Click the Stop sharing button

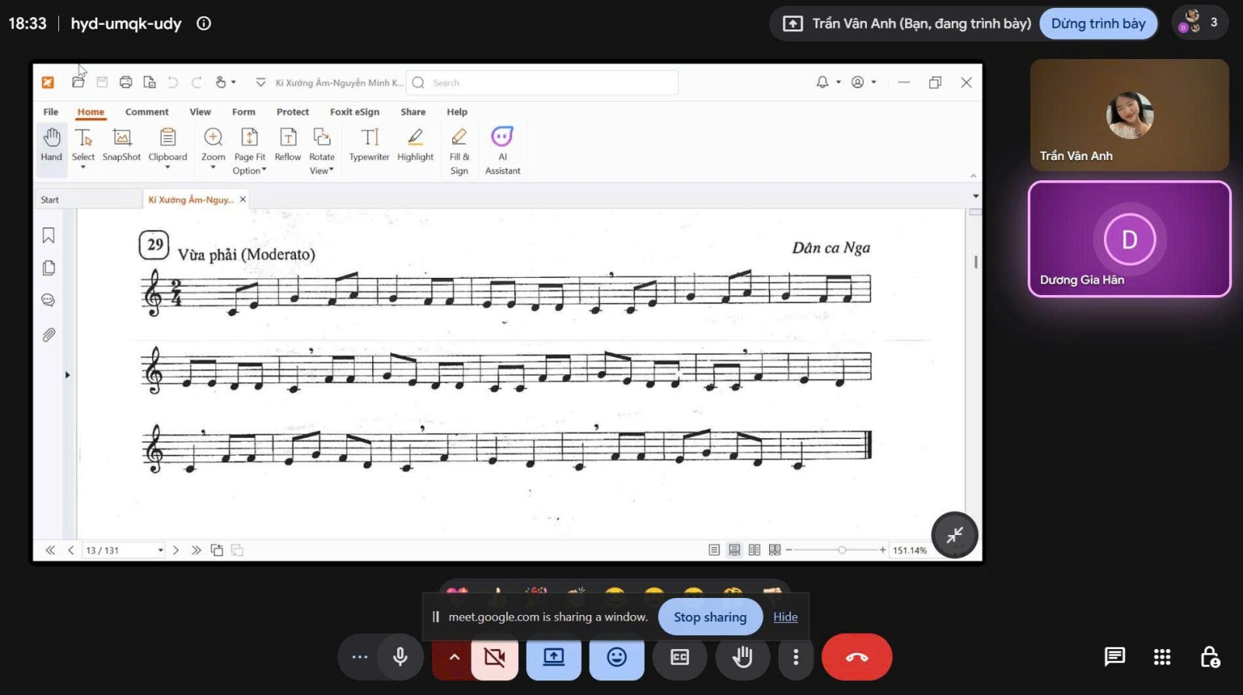[710, 617]
